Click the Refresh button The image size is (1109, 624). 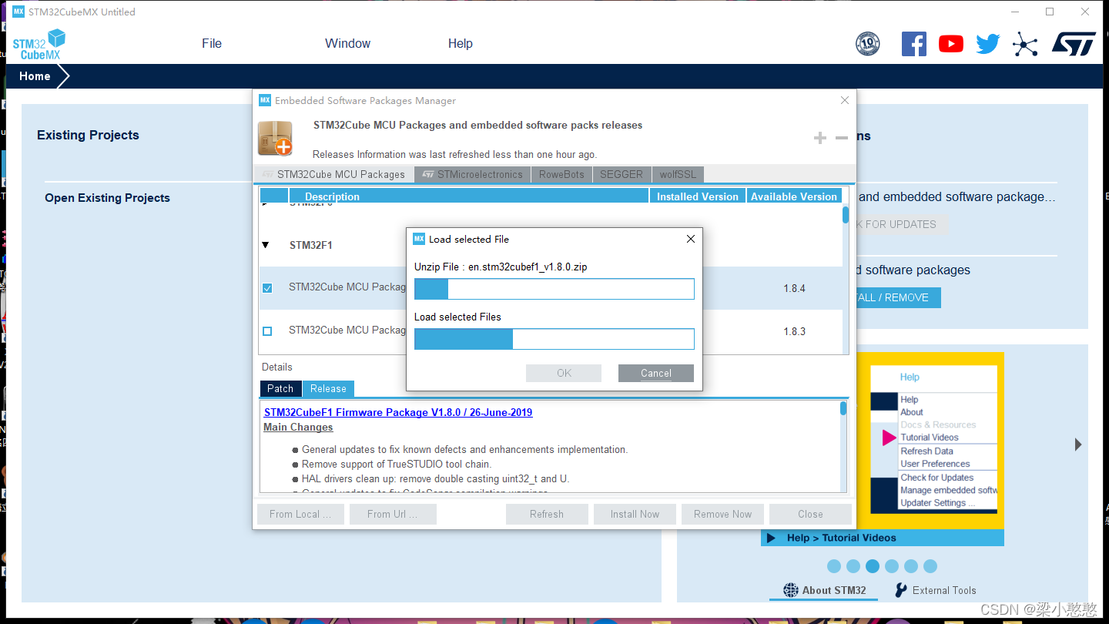coord(547,514)
